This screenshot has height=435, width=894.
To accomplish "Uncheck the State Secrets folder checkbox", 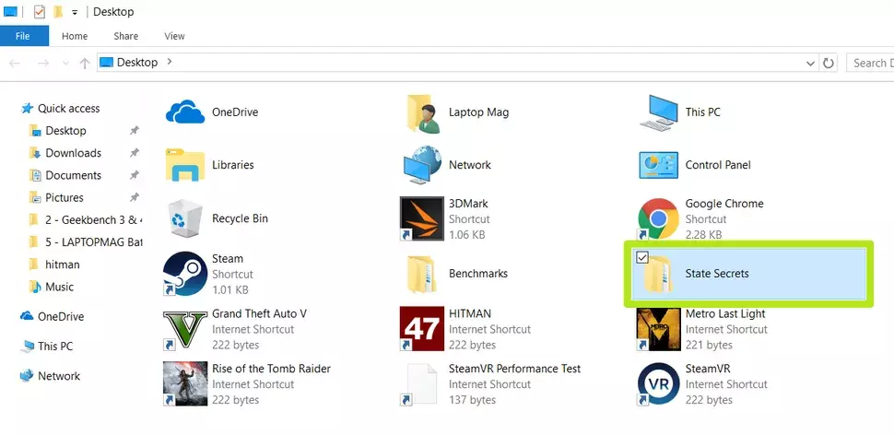I will tap(642, 258).
